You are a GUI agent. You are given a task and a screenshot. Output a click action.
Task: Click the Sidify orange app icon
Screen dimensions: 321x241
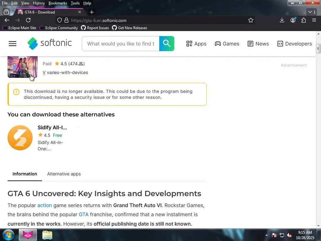(20, 138)
